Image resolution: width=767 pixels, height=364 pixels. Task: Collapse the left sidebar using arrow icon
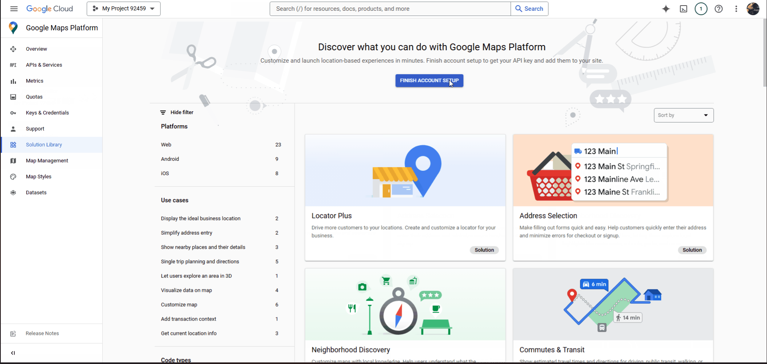coord(13,353)
